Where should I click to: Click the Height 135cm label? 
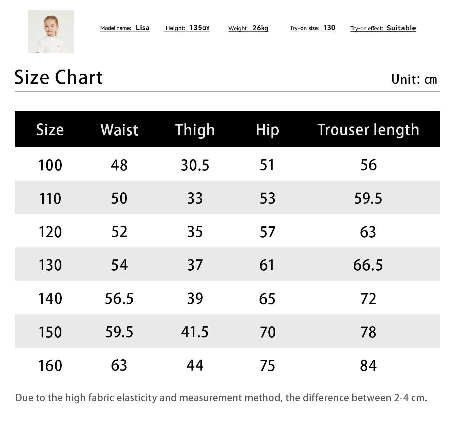pyautogui.click(x=187, y=28)
